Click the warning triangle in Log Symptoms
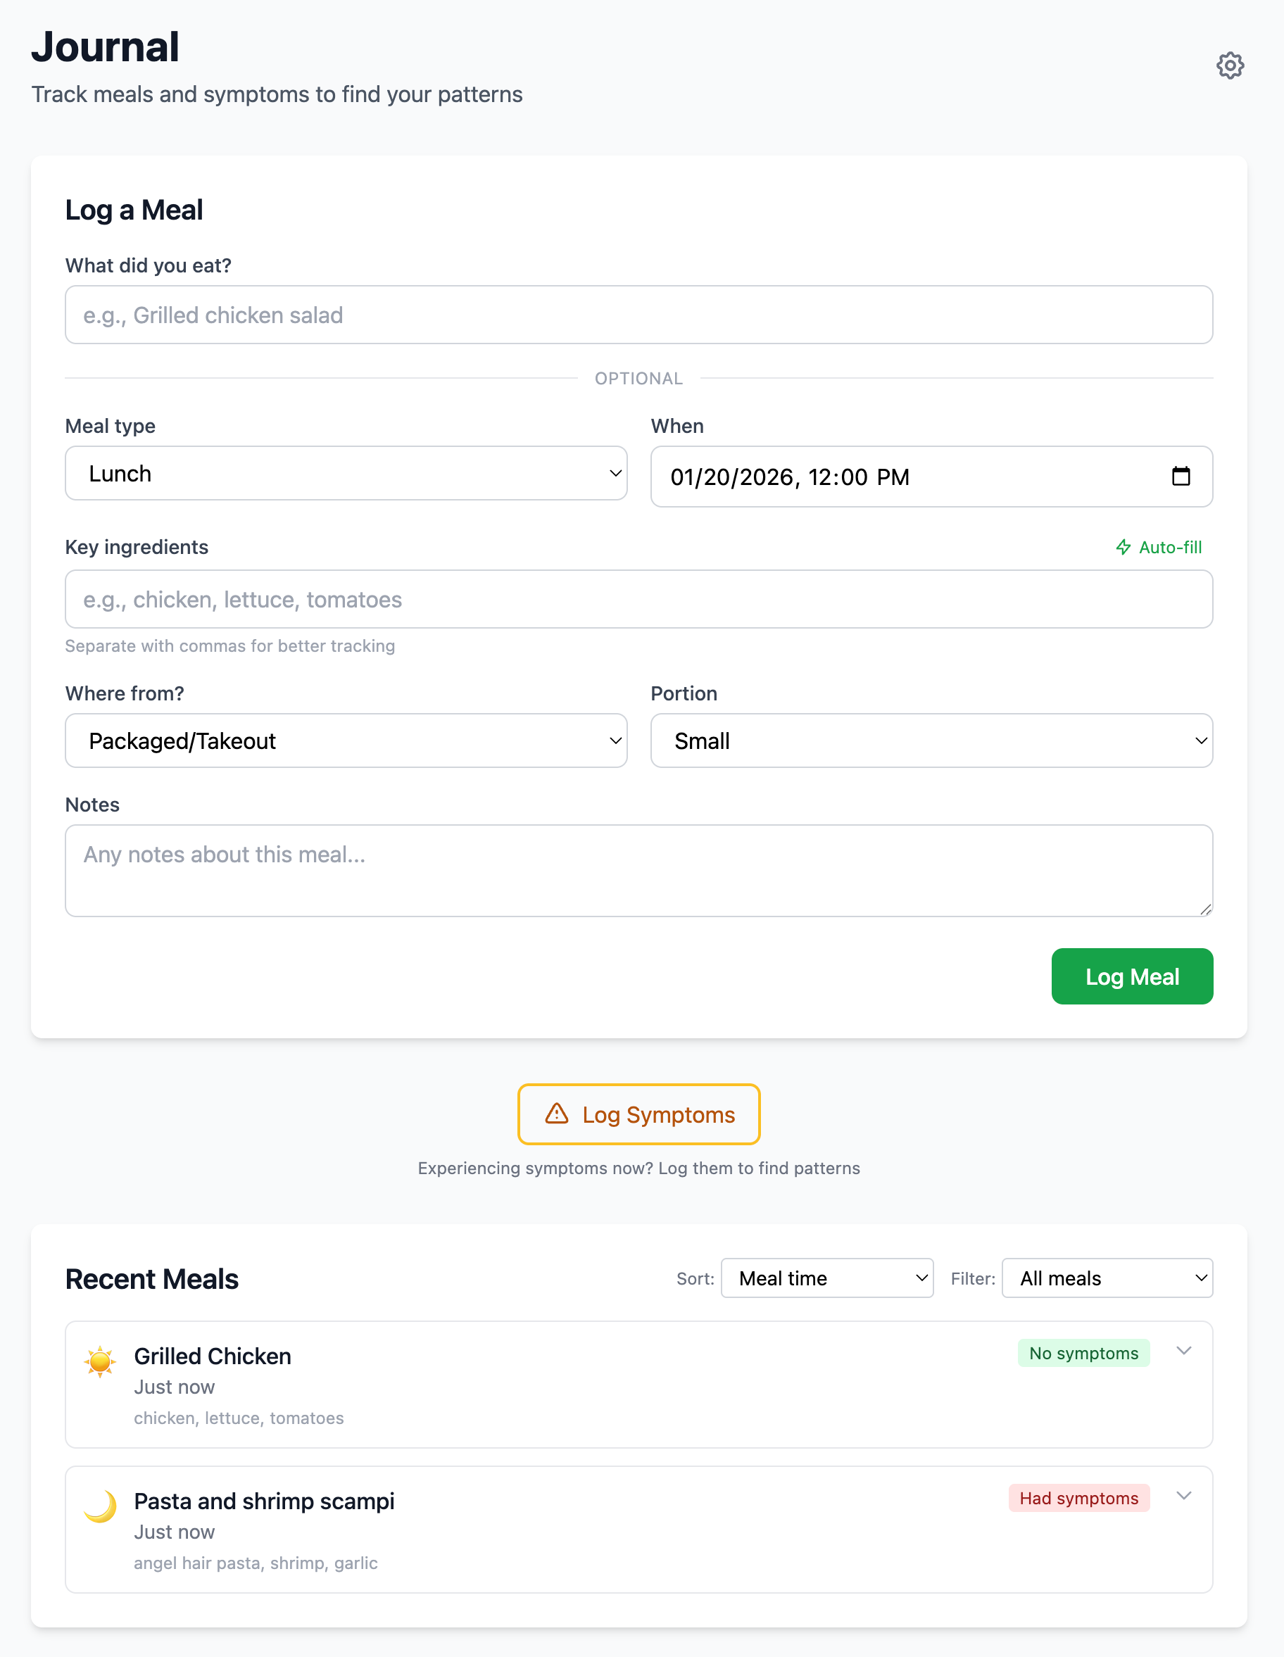Image resolution: width=1284 pixels, height=1657 pixels. pyautogui.click(x=556, y=1114)
